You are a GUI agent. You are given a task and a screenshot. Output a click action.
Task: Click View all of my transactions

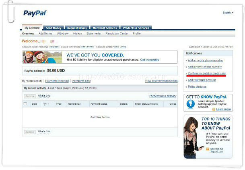[161, 81]
